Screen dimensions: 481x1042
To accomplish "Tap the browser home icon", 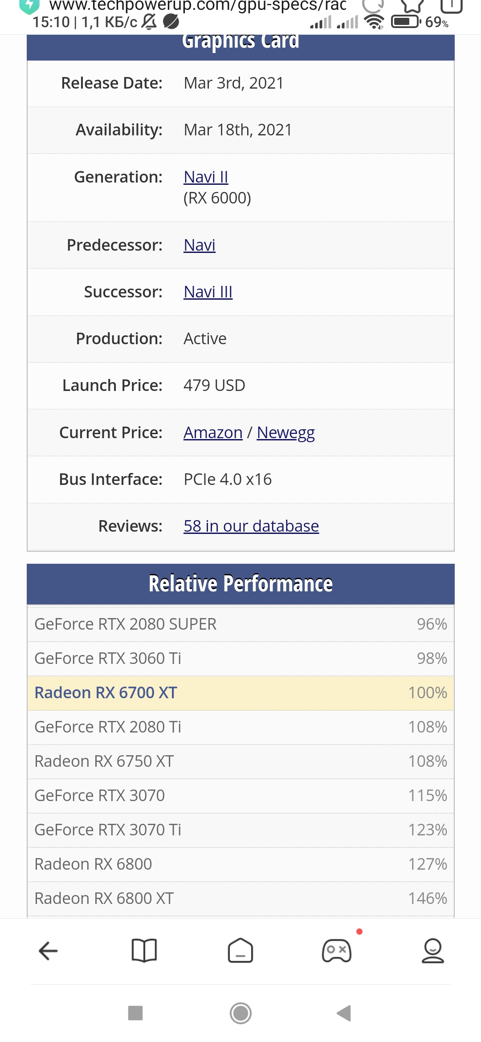I will (x=240, y=951).
